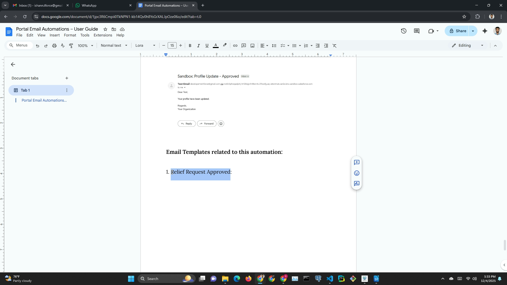507x285 pixels.
Task: Open the Extensions menu
Action: tap(103, 35)
